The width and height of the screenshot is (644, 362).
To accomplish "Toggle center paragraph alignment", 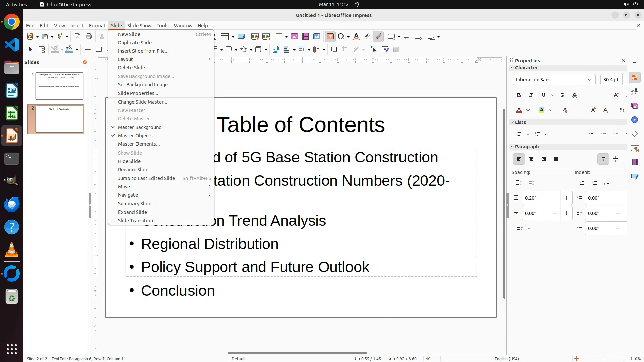I will 531,159.
